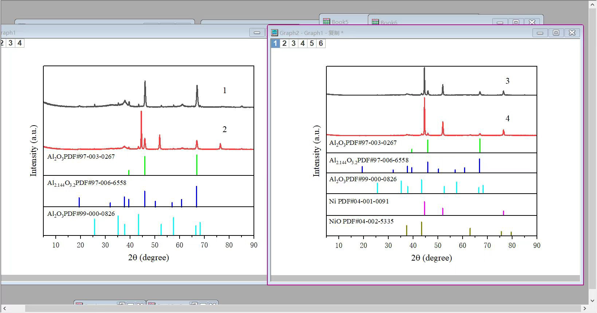Switch to layer 4 in the Graph2 window
Viewport: 597px width, 313px height.
tap(303, 43)
